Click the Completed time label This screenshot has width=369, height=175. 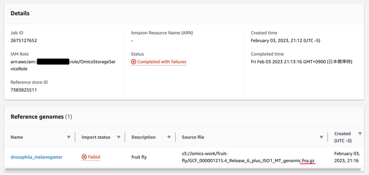268,54
